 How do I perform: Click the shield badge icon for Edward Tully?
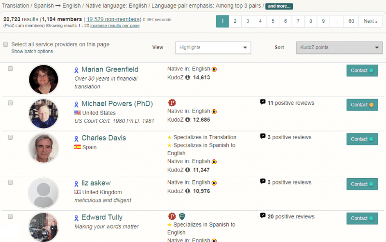pos(182,216)
